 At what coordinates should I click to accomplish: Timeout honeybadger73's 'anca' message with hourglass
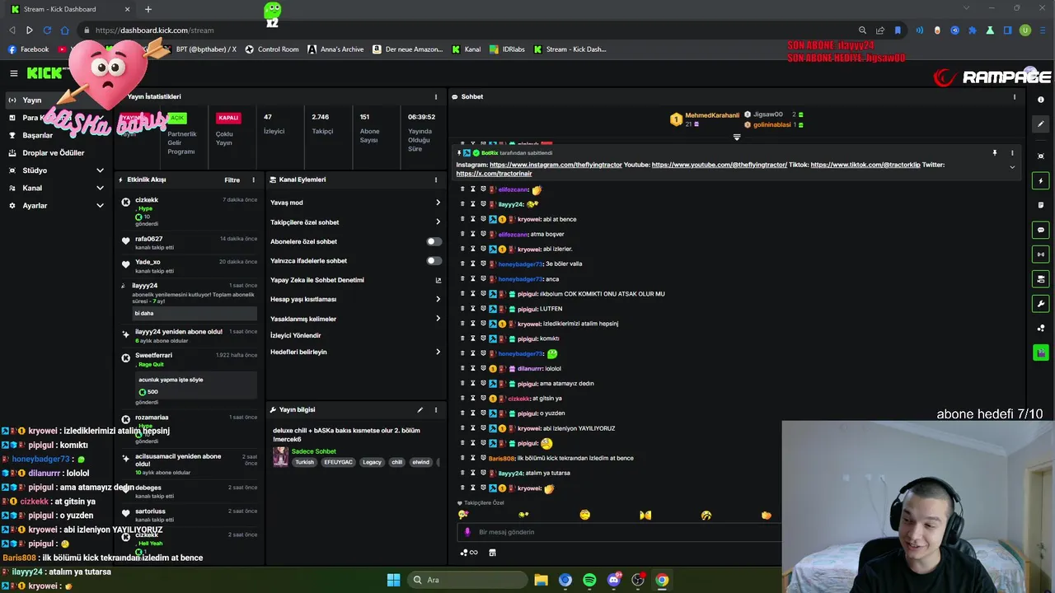coord(472,278)
